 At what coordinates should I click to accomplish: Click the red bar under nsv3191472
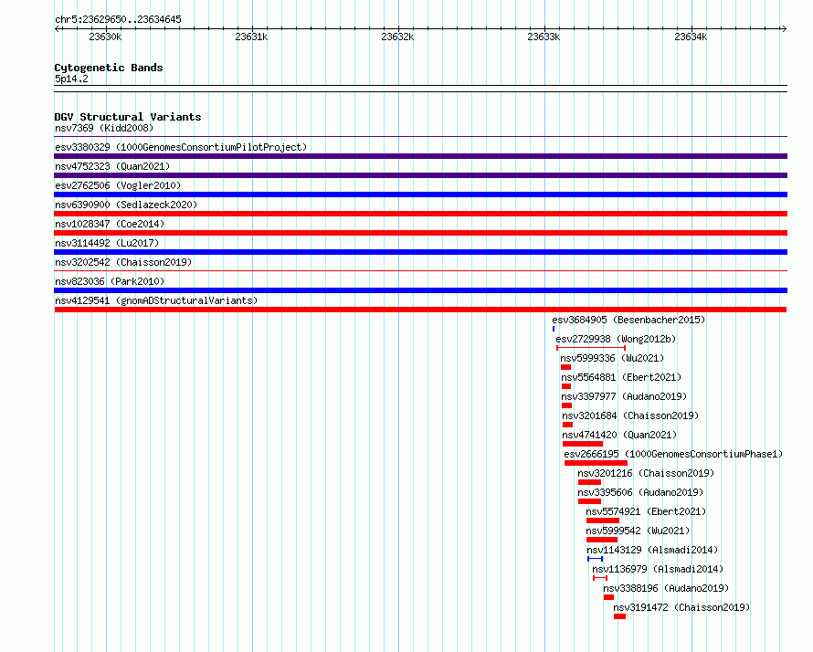click(619, 616)
